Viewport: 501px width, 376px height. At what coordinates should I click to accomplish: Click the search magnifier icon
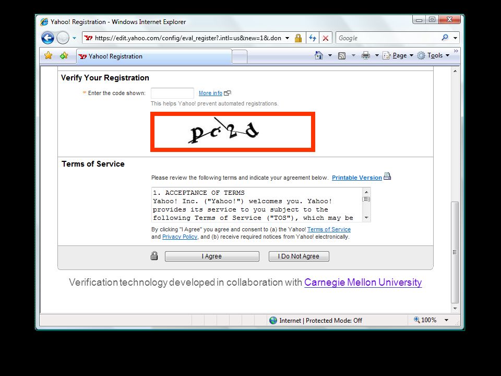tap(445, 38)
